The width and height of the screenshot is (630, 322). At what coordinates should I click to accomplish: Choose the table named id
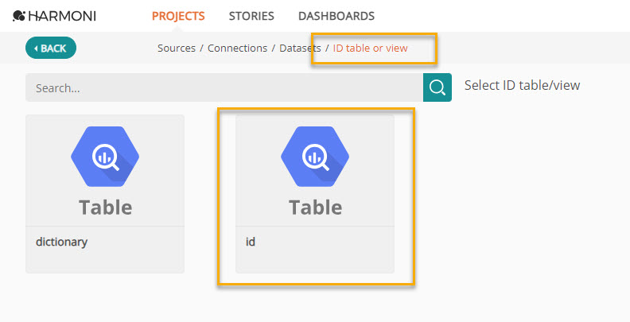[315, 194]
